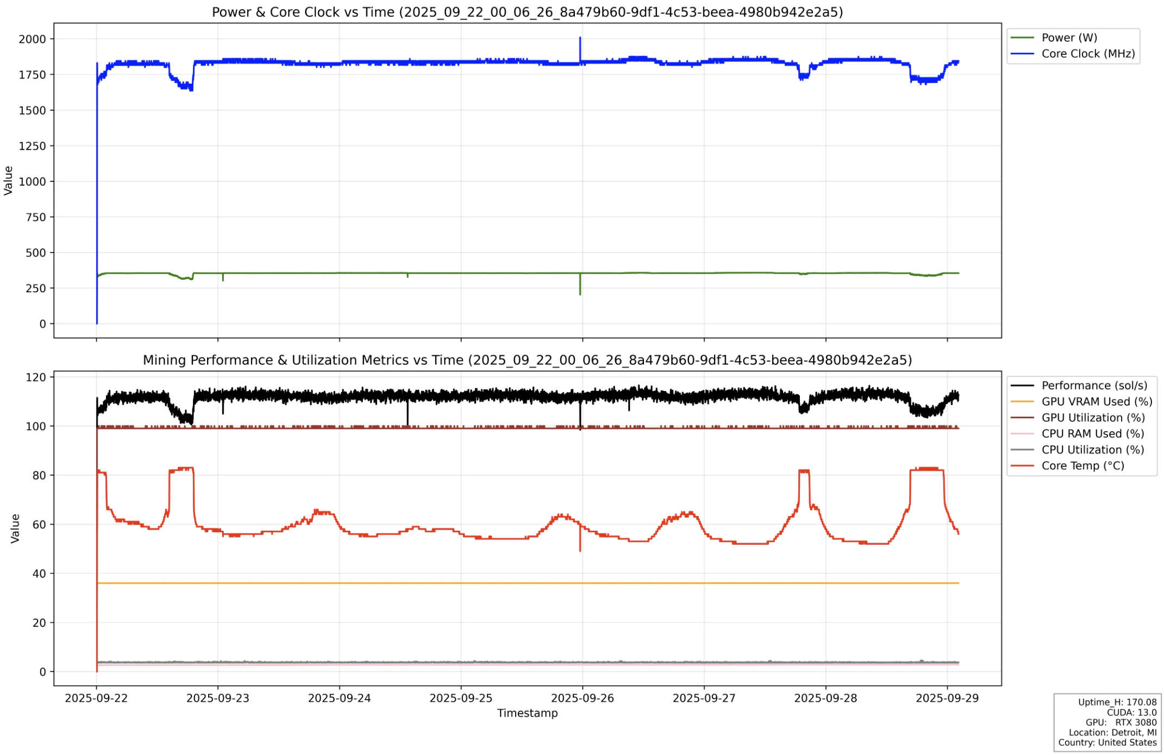Select CPU RAM Used (%) legend entry

click(x=1092, y=434)
